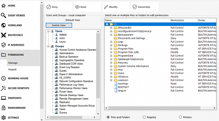Click the IP Addresses shield icon

point(3,45)
